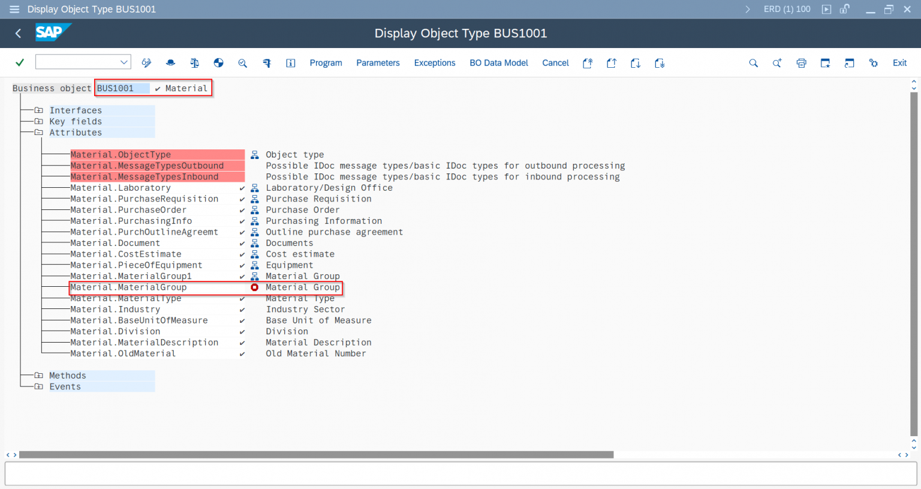Click the green checkmark Enter icon
This screenshot has height=489, width=921.
[x=20, y=62]
